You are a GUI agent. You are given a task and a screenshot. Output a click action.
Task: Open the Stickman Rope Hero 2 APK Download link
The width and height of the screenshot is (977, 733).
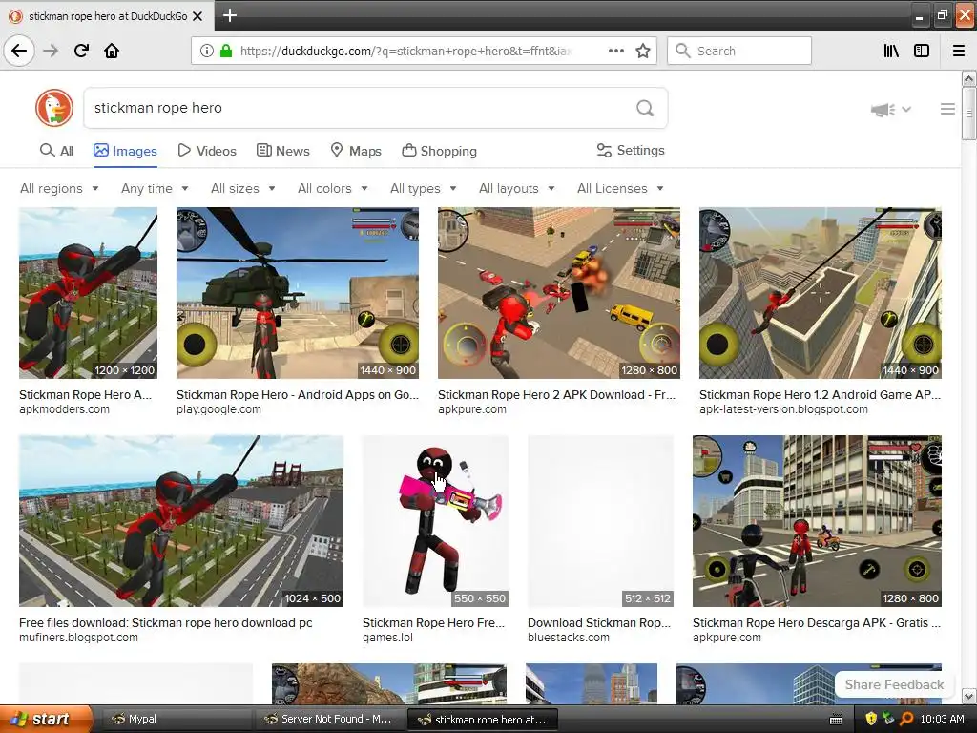(x=556, y=394)
